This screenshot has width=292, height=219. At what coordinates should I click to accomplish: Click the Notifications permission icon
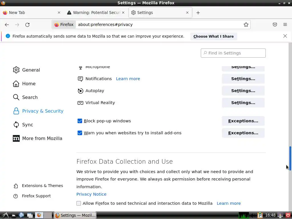pyautogui.click(x=80, y=79)
